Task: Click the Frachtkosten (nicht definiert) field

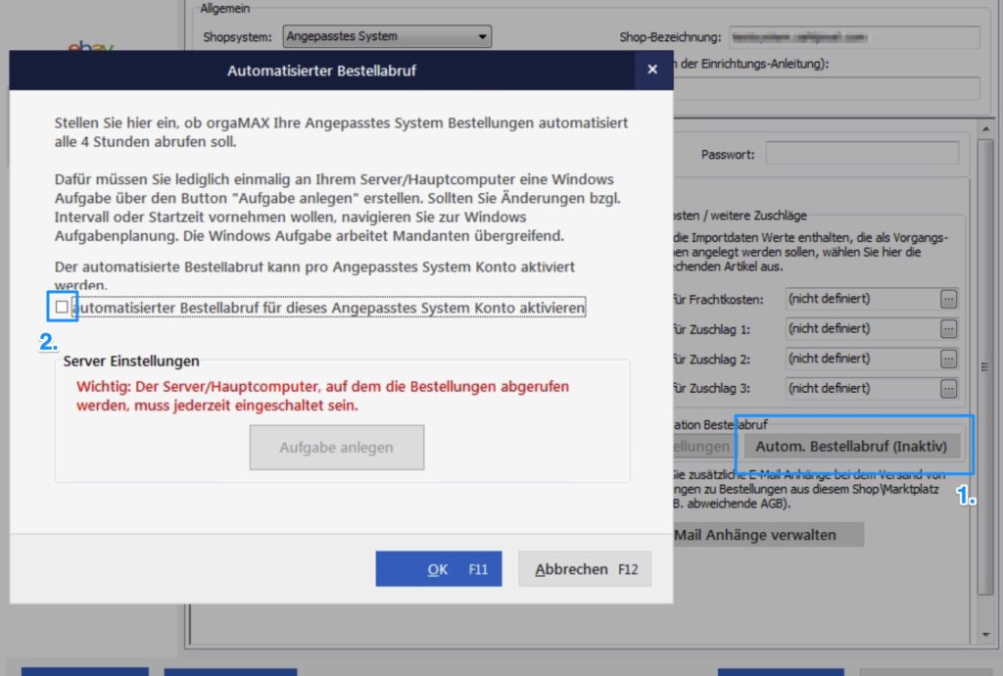Action: coord(862,299)
